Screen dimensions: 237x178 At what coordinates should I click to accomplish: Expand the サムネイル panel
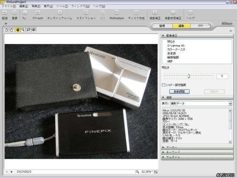coord(163,157)
